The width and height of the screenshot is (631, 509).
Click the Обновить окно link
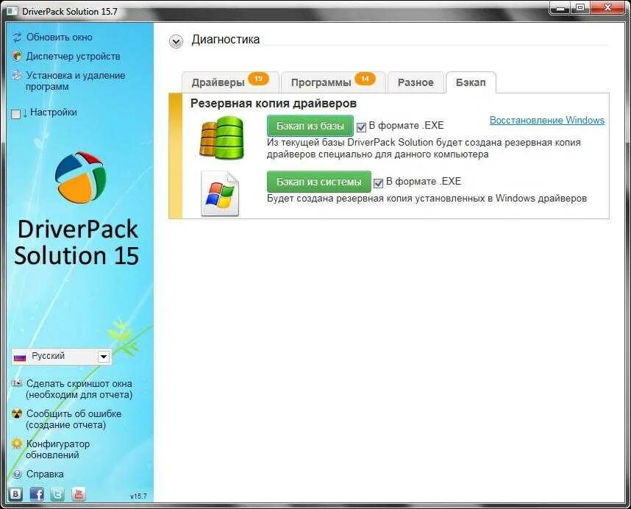pos(60,38)
